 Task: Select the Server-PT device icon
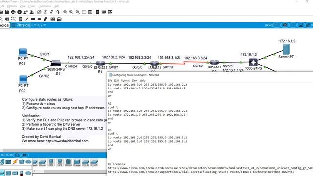coord(286,49)
